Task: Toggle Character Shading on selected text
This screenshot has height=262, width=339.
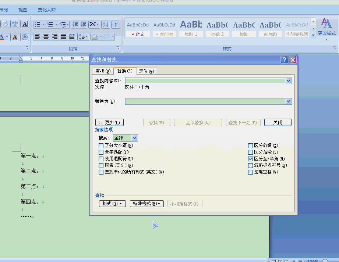Action: point(15,37)
